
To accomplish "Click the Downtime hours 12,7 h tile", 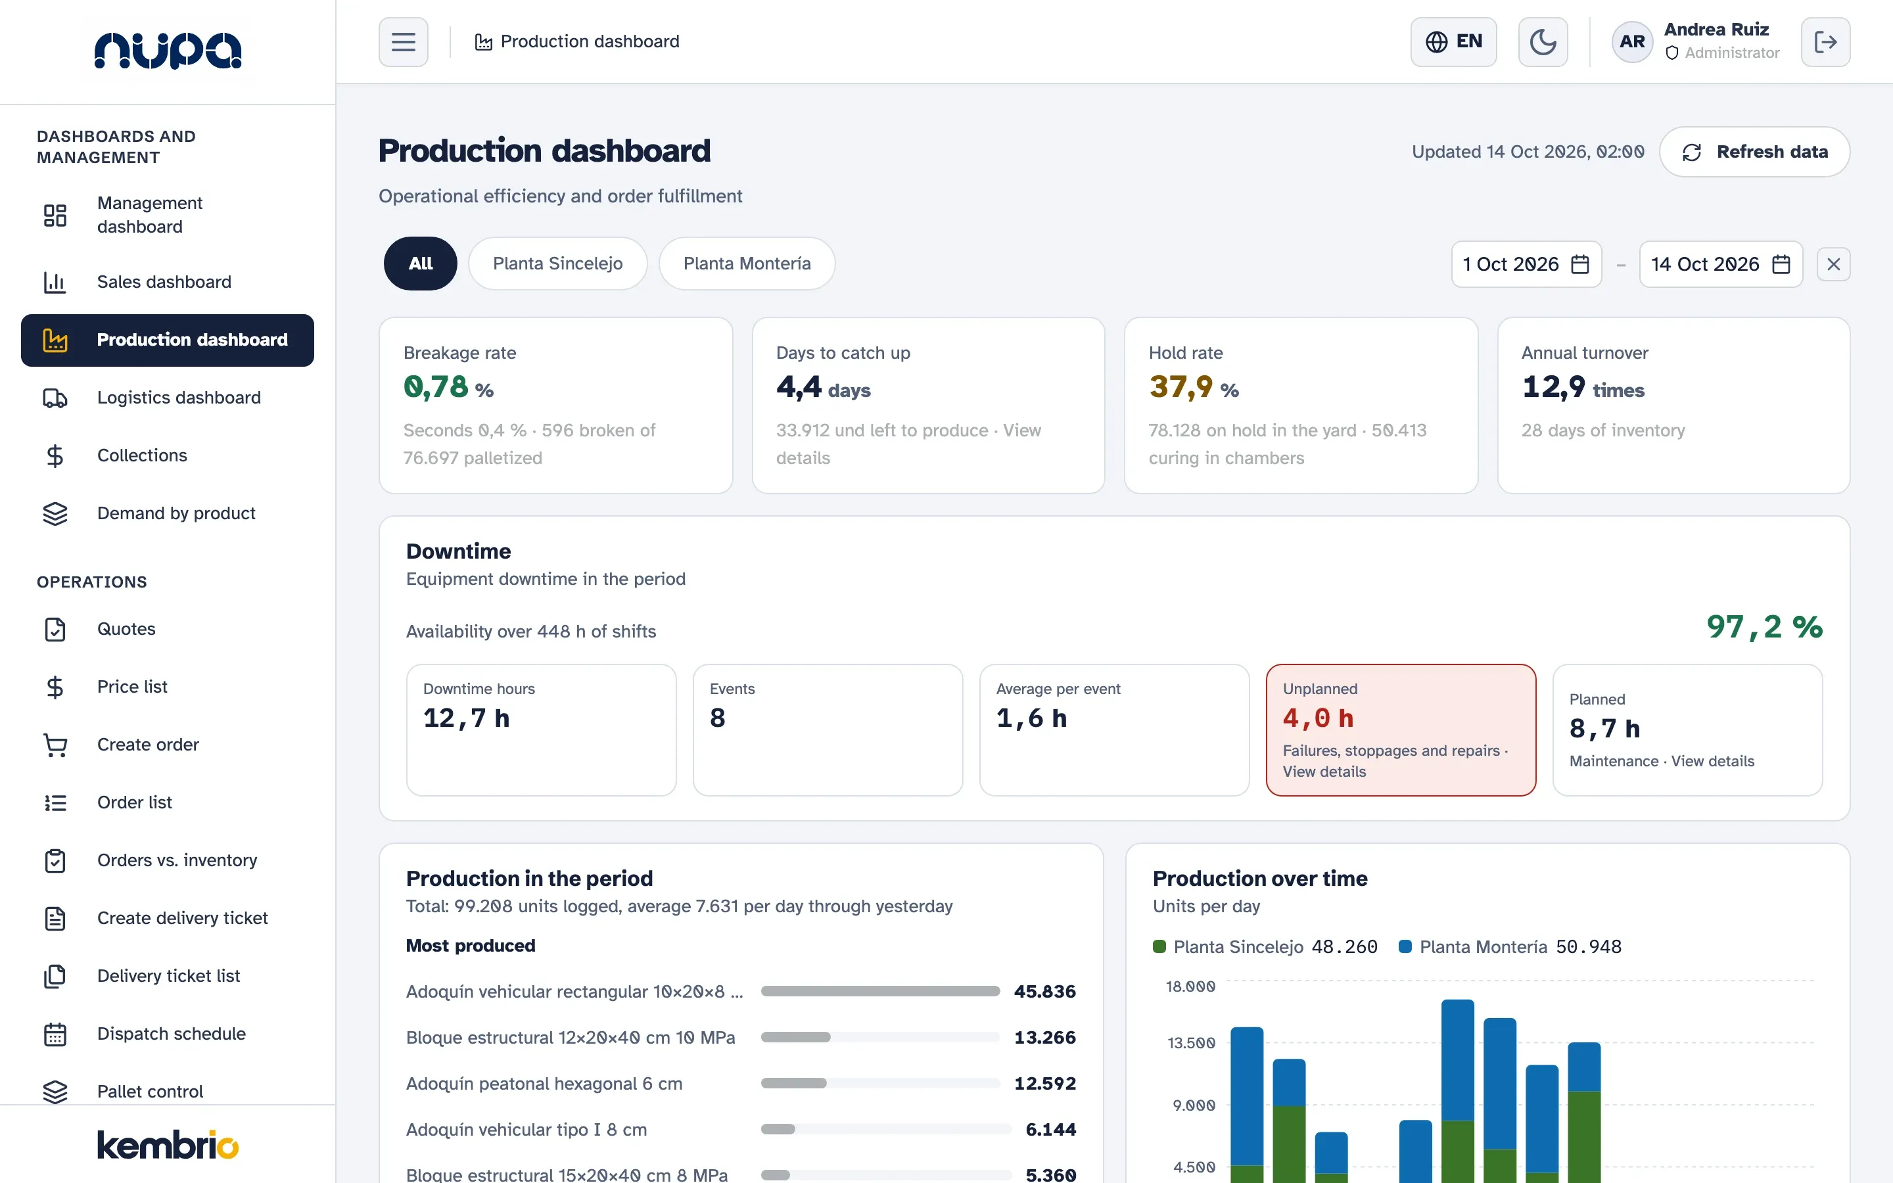I will pos(542,730).
